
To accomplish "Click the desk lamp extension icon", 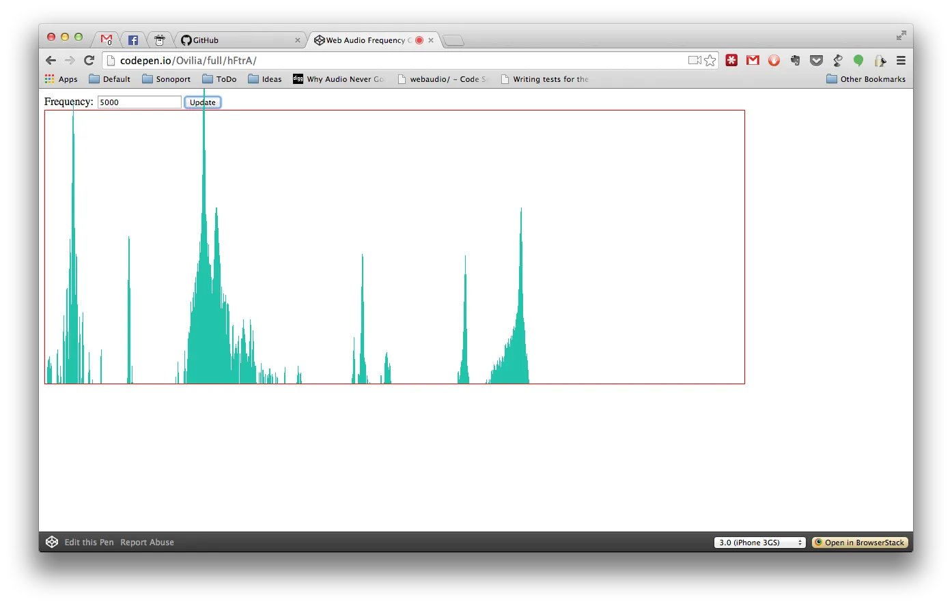I will [838, 60].
